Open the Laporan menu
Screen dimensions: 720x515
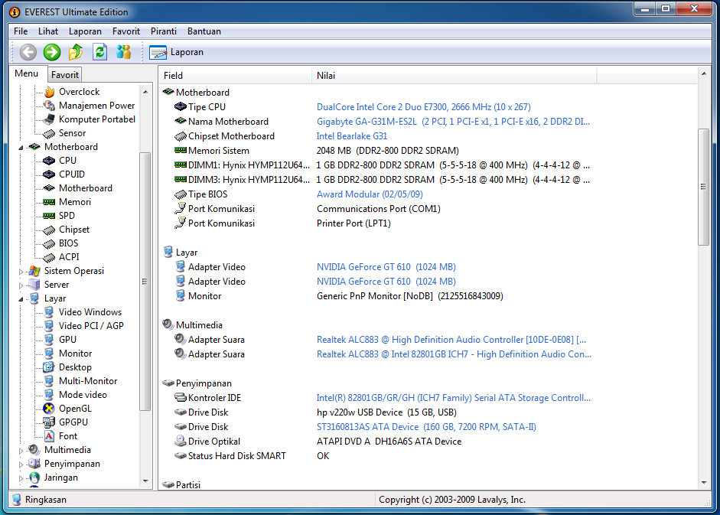tap(85, 31)
